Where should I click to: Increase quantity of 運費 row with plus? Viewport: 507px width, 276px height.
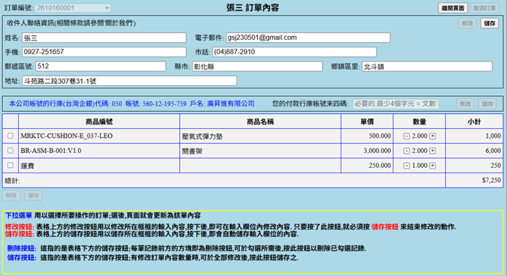pyautogui.click(x=433, y=166)
